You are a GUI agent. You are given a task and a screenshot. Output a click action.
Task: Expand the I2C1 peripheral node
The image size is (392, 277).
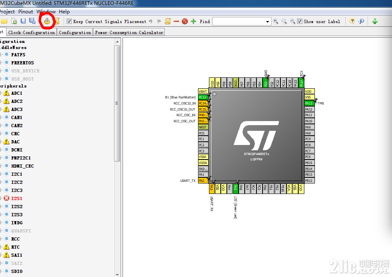click(x=1, y=174)
